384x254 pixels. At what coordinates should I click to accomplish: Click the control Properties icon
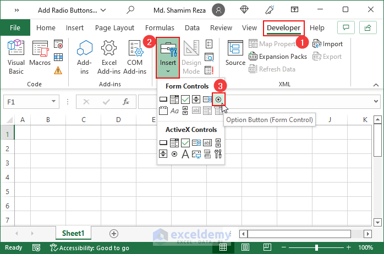(209, 45)
